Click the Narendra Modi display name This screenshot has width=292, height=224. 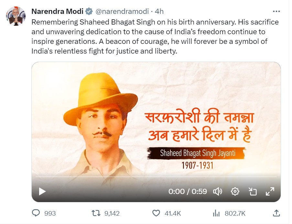click(58, 11)
